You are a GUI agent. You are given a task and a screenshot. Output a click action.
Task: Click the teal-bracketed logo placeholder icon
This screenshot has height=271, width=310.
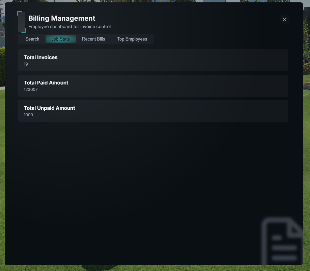pyautogui.click(x=22, y=22)
